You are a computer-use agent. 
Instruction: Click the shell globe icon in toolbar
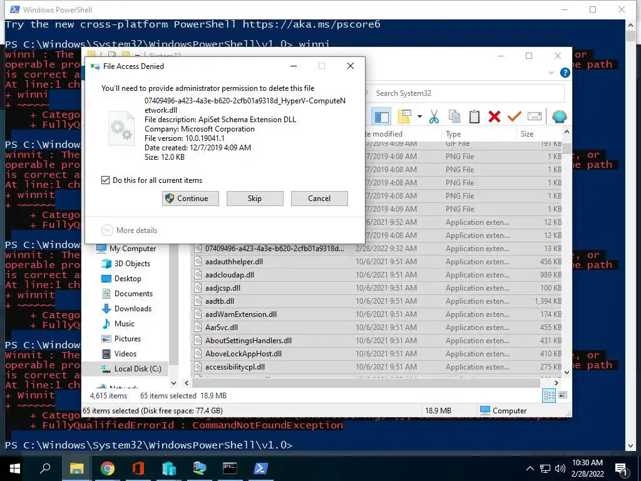click(559, 117)
